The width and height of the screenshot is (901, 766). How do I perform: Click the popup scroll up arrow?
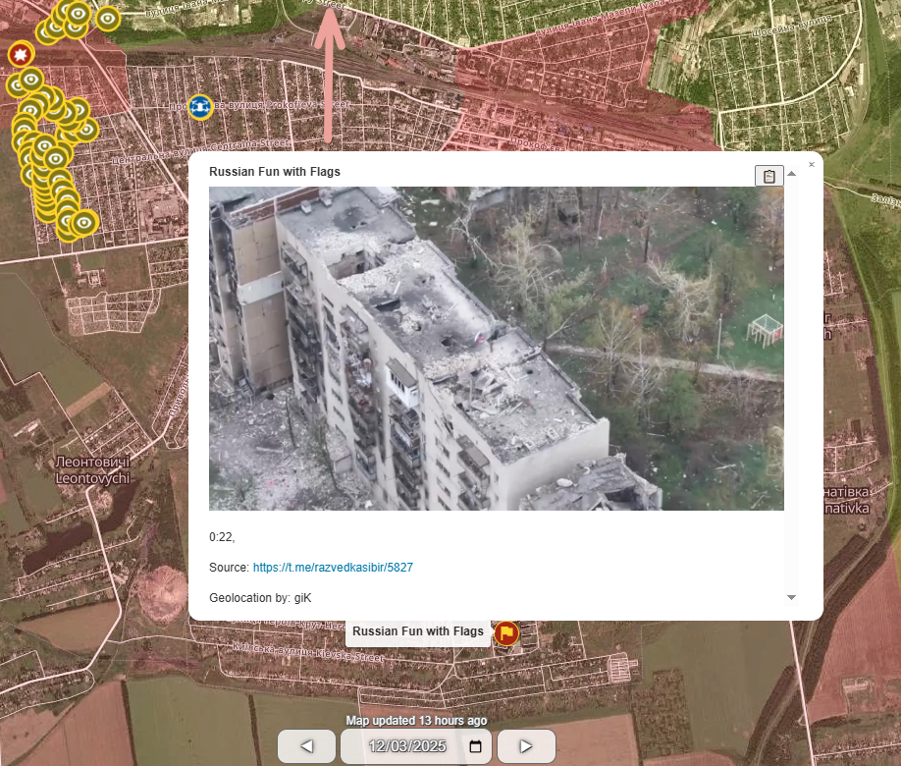(x=791, y=174)
